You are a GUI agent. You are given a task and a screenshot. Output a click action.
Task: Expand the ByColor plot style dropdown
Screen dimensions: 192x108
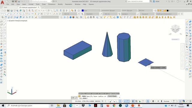click(x=152, y=11)
